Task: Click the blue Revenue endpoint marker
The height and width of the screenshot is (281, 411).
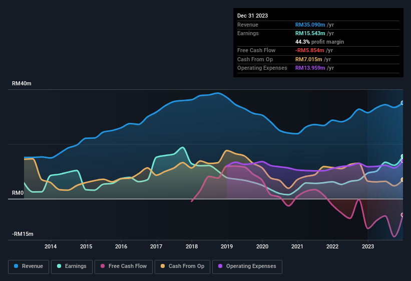Action: point(402,103)
